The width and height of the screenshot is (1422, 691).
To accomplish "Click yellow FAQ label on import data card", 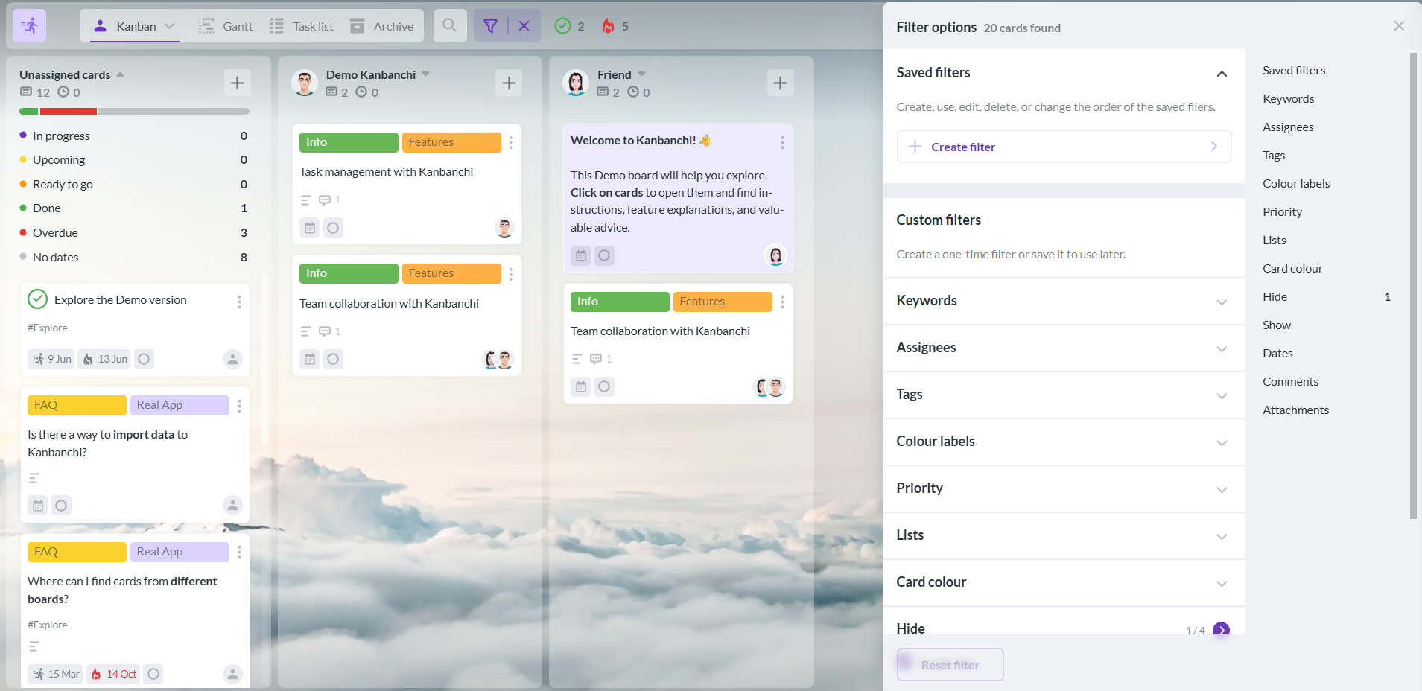I will [77, 405].
